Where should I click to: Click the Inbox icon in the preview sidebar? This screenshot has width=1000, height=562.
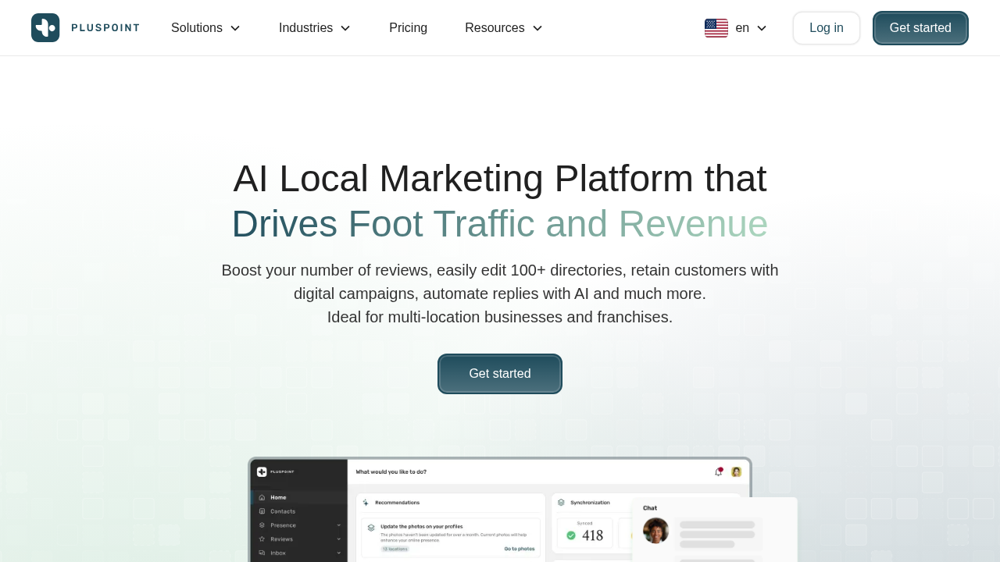point(262,553)
